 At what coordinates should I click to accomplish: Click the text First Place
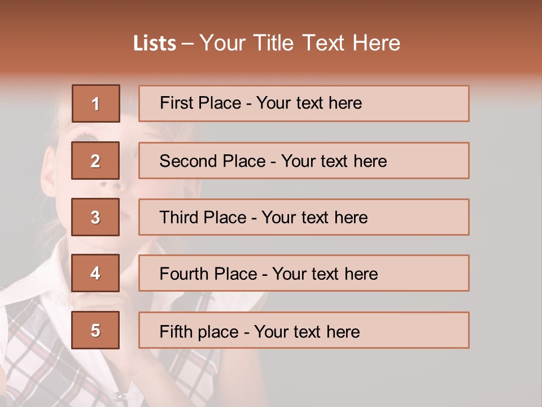coord(200,103)
